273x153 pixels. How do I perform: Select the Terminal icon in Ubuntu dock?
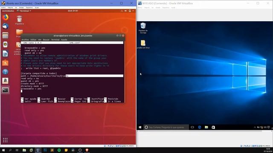click(x=6, y=90)
